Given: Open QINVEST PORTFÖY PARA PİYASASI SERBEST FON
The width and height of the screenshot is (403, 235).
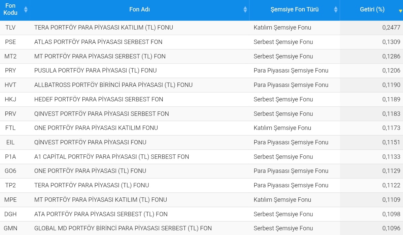Looking at the screenshot, I should tap(102, 113).
